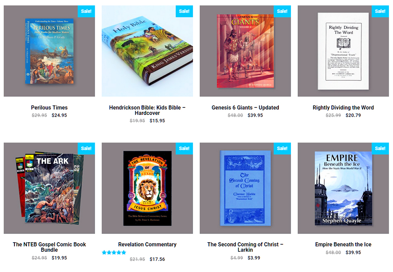Select the Rightly Dividing The Word cover
Screen dimensions: 393x272
pos(343,51)
